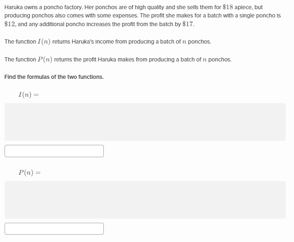Click the $17 additional profit amount
Screen dimensions: 294x242
tap(188, 23)
